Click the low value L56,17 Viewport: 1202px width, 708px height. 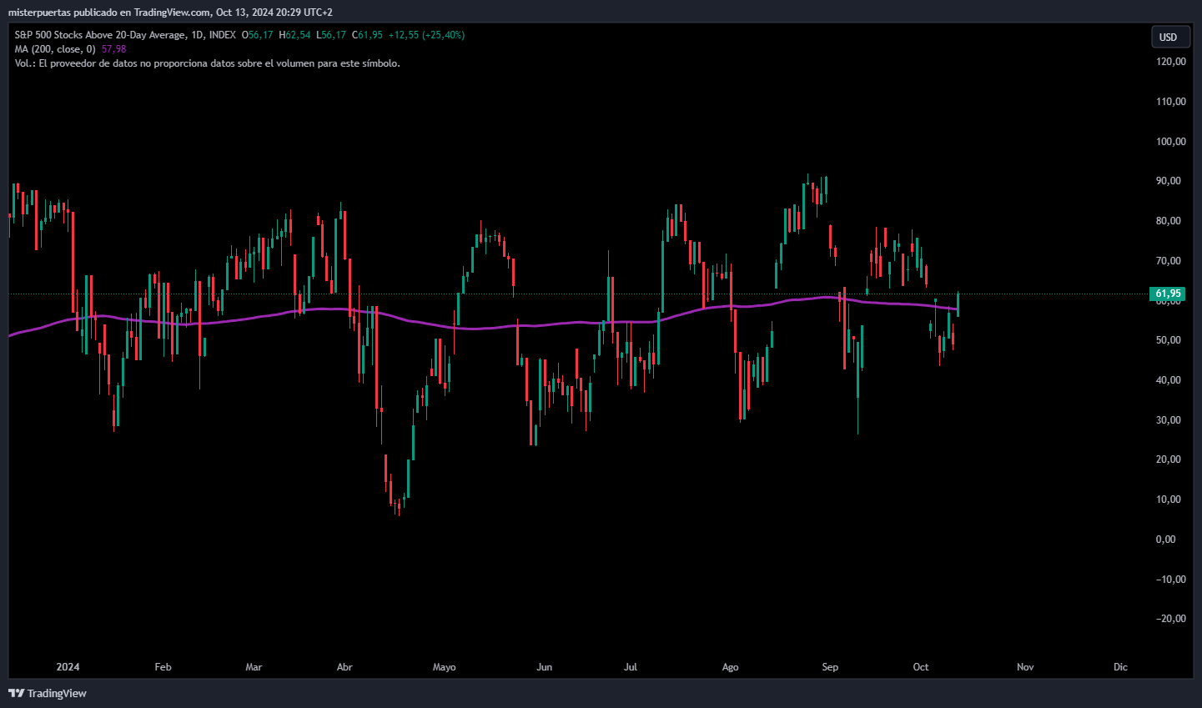[x=331, y=35]
